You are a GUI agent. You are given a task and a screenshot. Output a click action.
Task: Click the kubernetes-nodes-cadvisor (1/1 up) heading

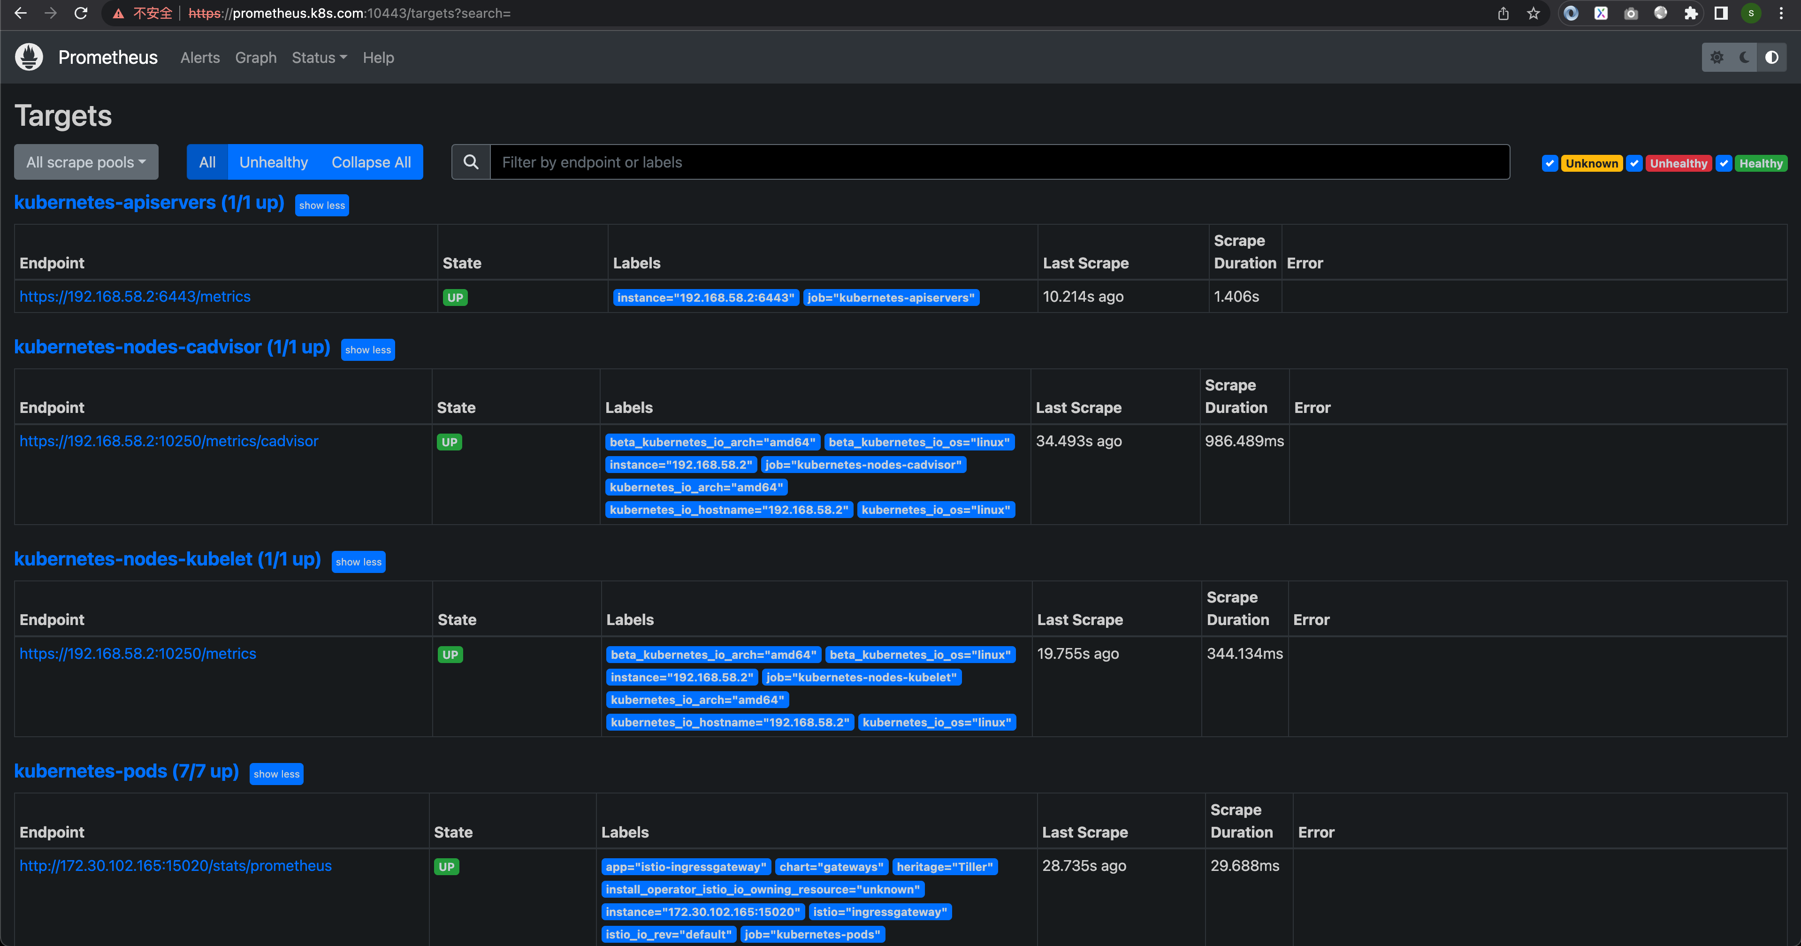172,348
